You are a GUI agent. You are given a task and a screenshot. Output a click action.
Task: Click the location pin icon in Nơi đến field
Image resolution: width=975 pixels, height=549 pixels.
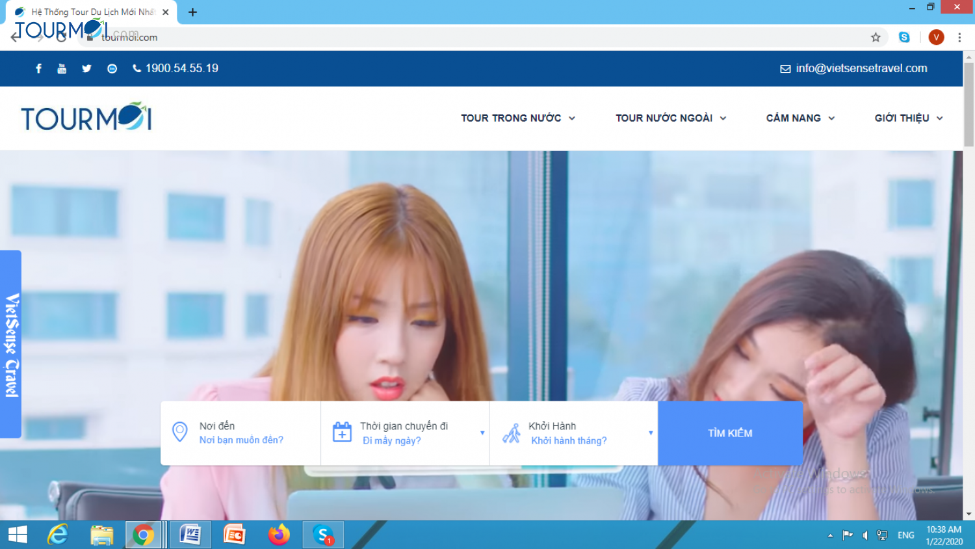coord(180,432)
